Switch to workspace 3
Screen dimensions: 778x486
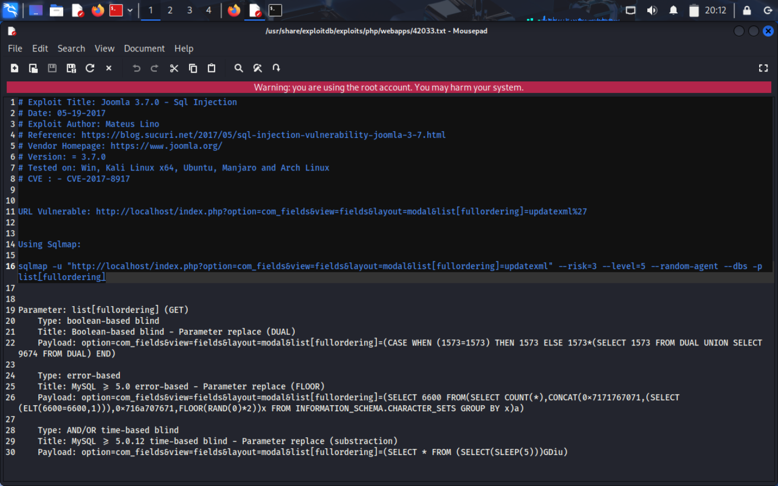coord(190,11)
